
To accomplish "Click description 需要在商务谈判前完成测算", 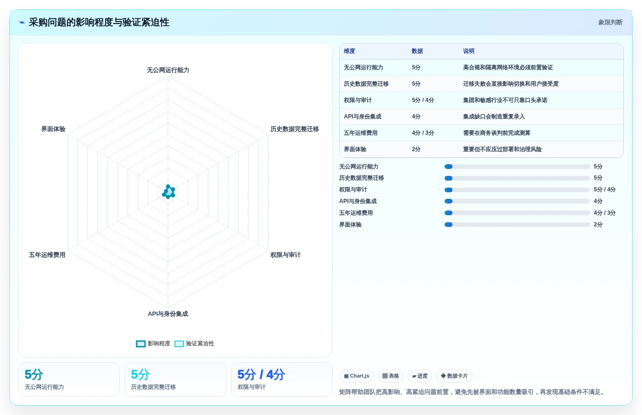I will click(497, 133).
